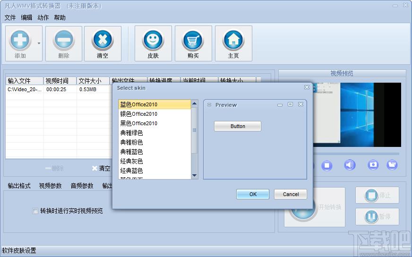The image size is (412, 257).
Task: Click the 文件大小 column header
Action: coord(93,81)
